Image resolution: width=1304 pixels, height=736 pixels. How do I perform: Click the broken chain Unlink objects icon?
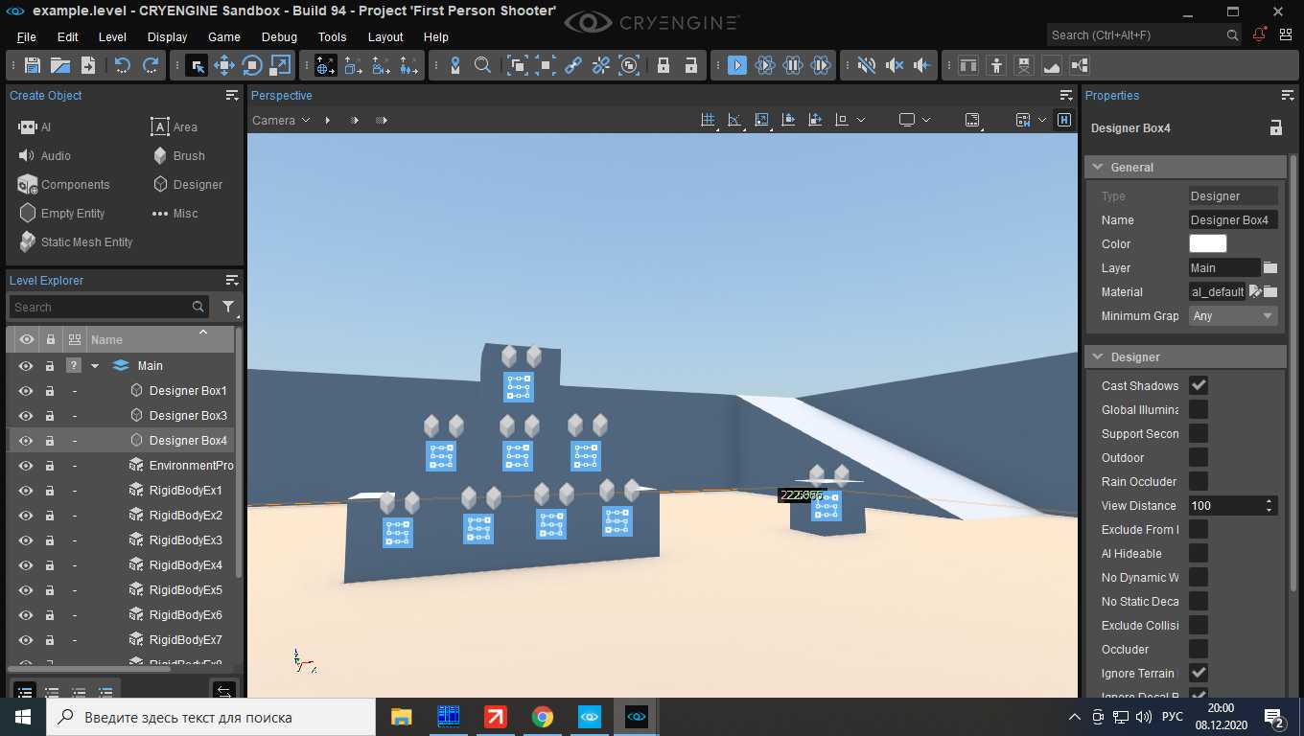click(x=601, y=65)
